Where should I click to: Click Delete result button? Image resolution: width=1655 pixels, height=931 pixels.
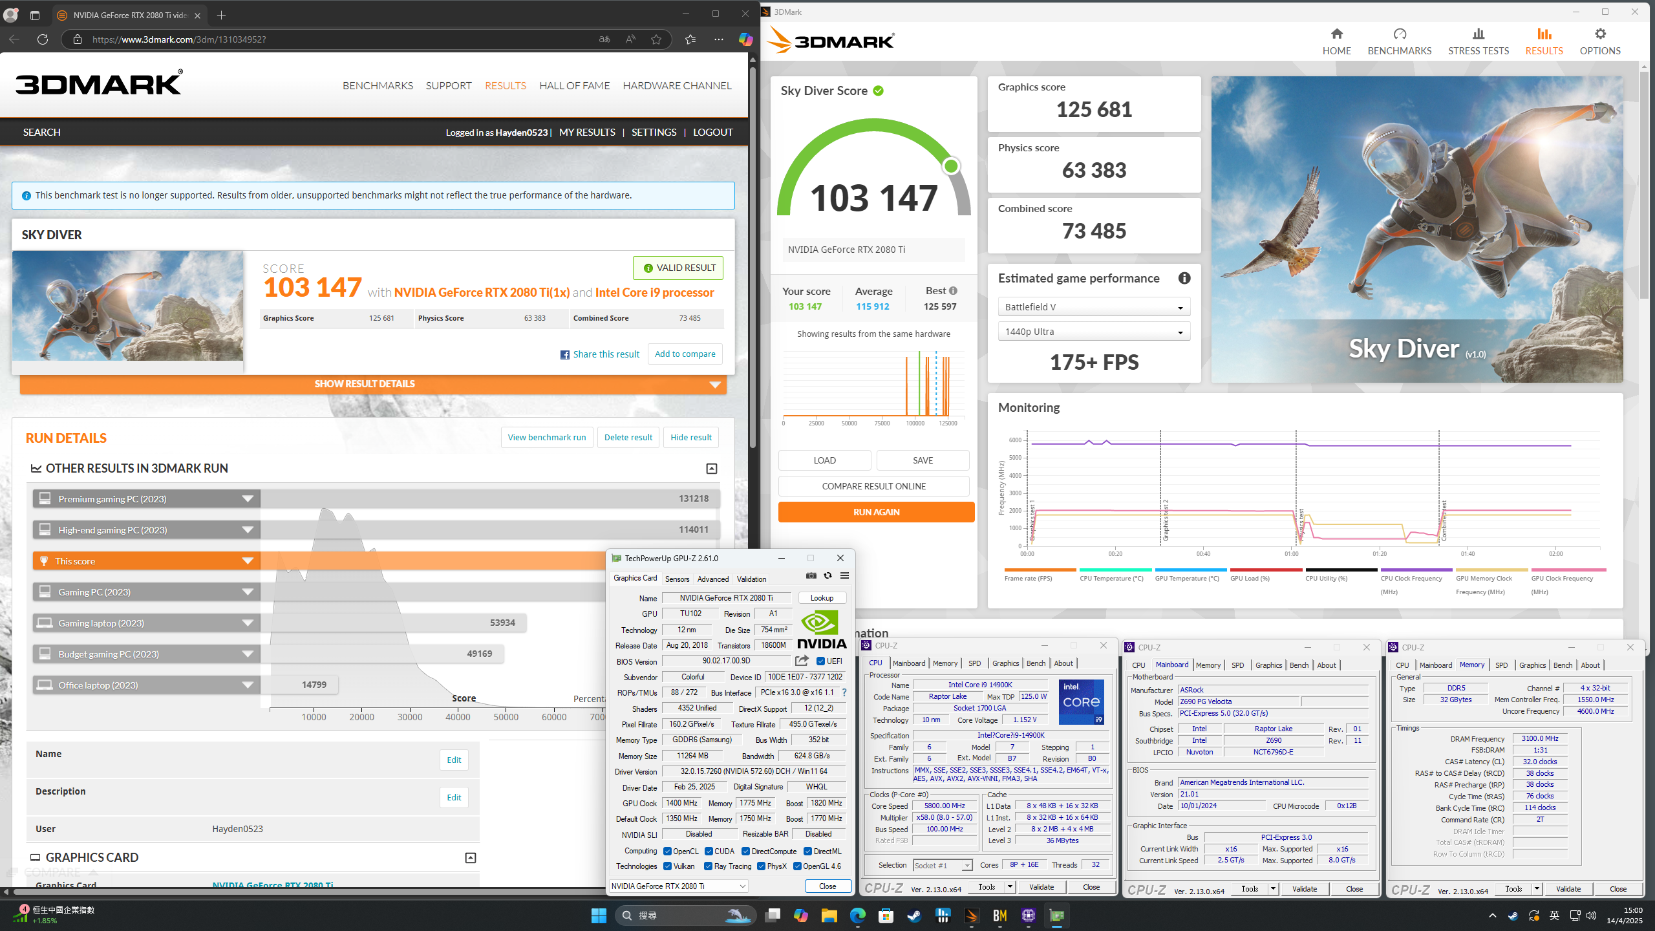(x=628, y=438)
